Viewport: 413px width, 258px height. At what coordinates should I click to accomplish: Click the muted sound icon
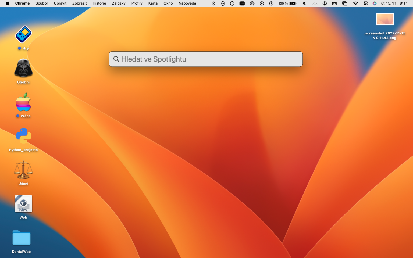(304, 3)
